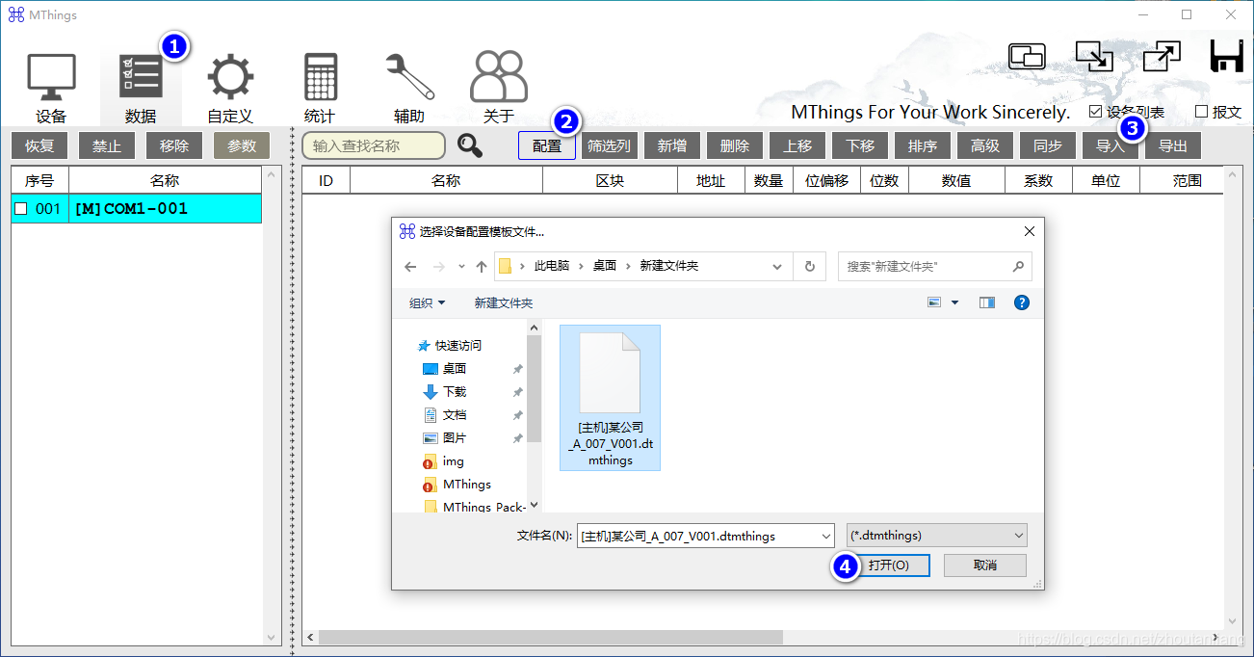Click the 移除 button
The height and width of the screenshot is (657, 1254).
click(x=174, y=146)
